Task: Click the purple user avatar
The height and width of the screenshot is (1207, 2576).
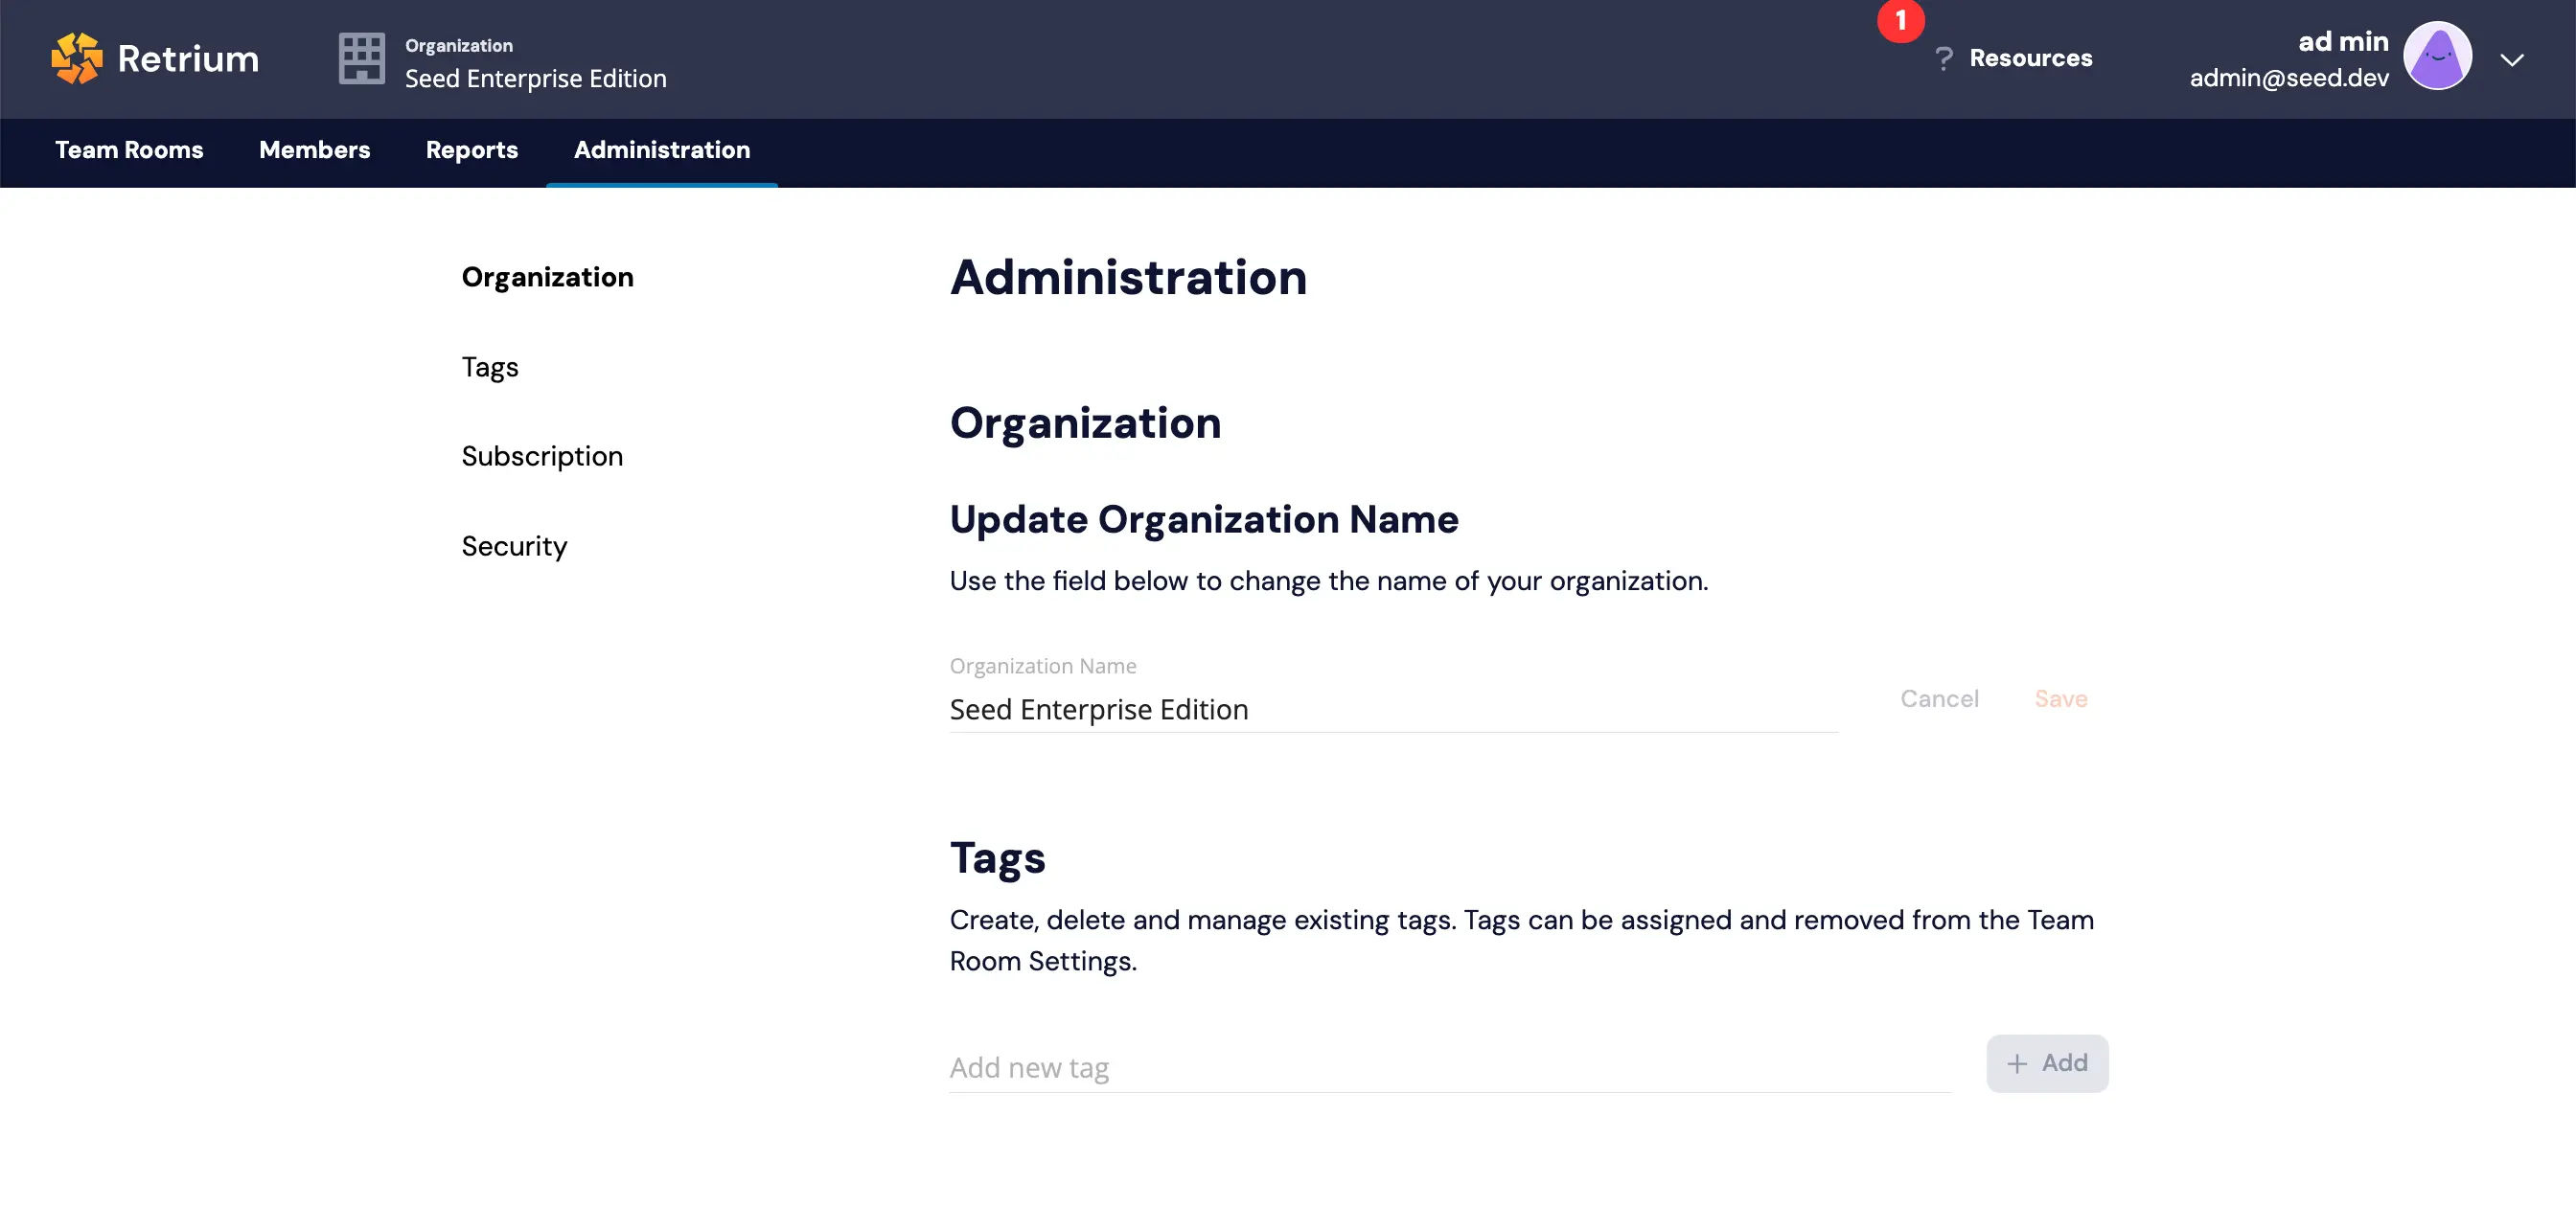Action: (2437, 57)
